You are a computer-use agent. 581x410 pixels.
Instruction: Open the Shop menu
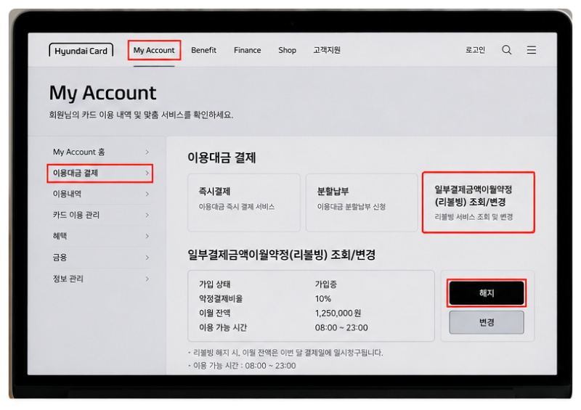tap(287, 50)
